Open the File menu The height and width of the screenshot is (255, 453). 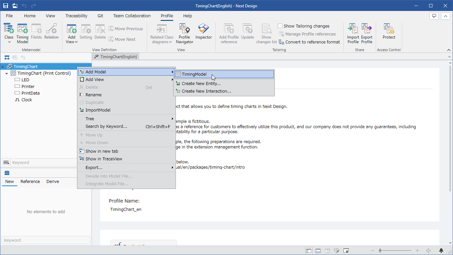[9, 16]
